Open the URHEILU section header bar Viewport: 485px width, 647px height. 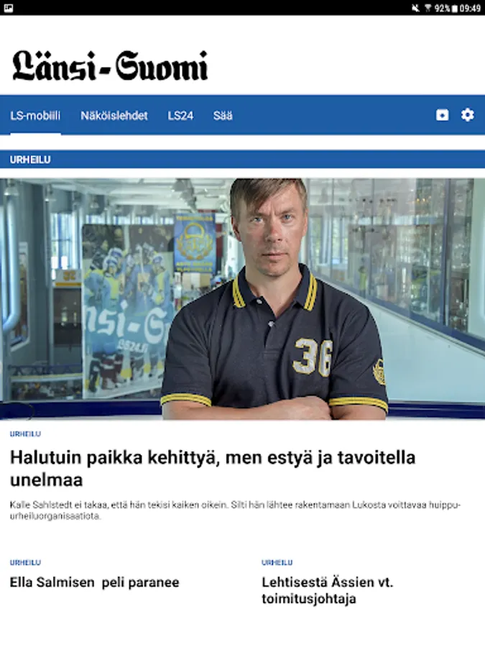click(x=243, y=160)
